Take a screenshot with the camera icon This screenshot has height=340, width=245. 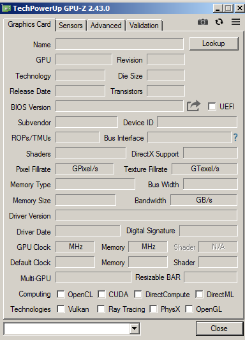tap(203, 22)
